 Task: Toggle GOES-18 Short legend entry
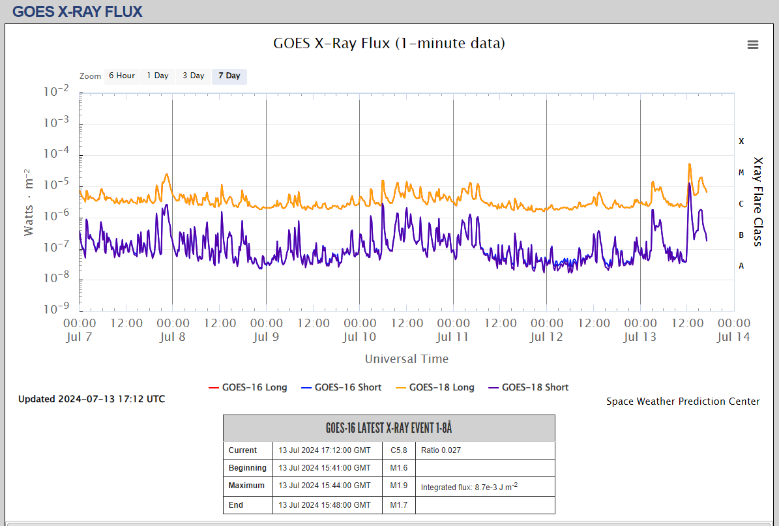(535, 387)
